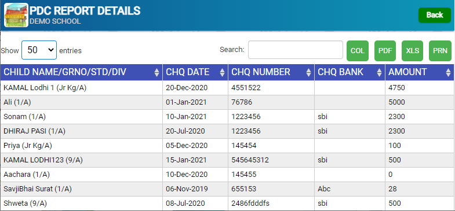455x211 pixels.
Task: Click sort arrows on CHQ DATE column
Action: [222, 72]
